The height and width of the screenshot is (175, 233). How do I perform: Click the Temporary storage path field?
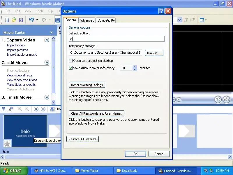(x=105, y=52)
